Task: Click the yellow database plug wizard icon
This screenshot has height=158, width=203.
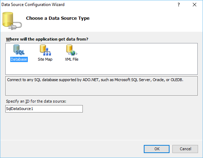Action: (x=12, y=21)
